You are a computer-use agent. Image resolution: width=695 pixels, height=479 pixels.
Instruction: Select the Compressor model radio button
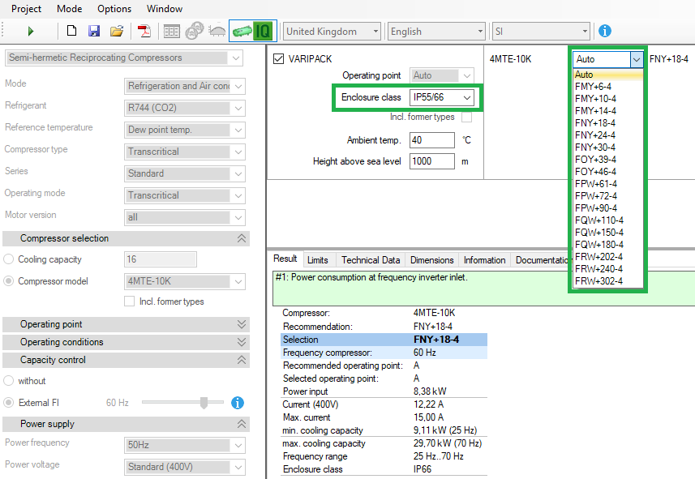(7, 281)
